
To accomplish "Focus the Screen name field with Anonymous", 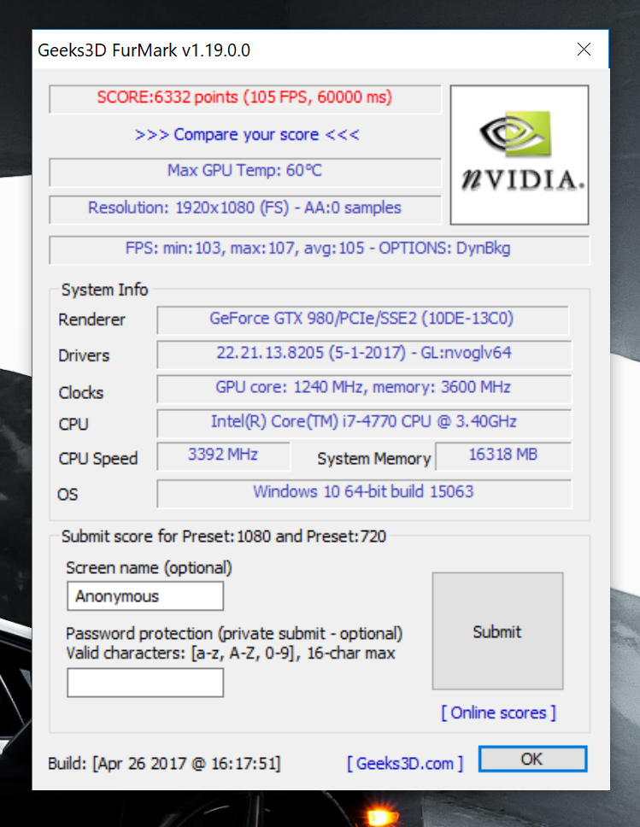I will pyautogui.click(x=145, y=596).
